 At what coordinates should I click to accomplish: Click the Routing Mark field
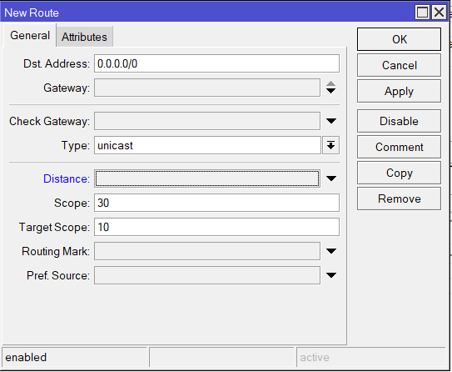pyautogui.click(x=207, y=251)
